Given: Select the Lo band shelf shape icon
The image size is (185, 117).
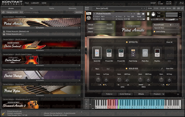Looking at the screenshot, I should click(x=106, y=85).
